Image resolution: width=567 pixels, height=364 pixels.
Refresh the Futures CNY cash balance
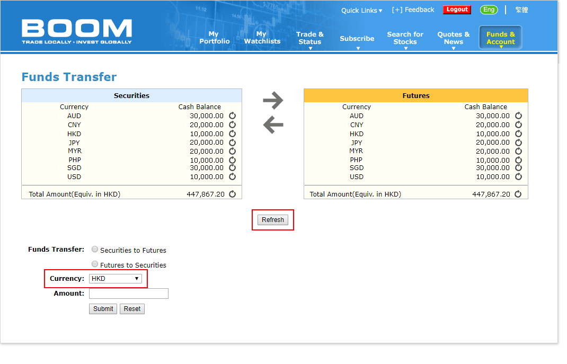(x=519, y=125)
